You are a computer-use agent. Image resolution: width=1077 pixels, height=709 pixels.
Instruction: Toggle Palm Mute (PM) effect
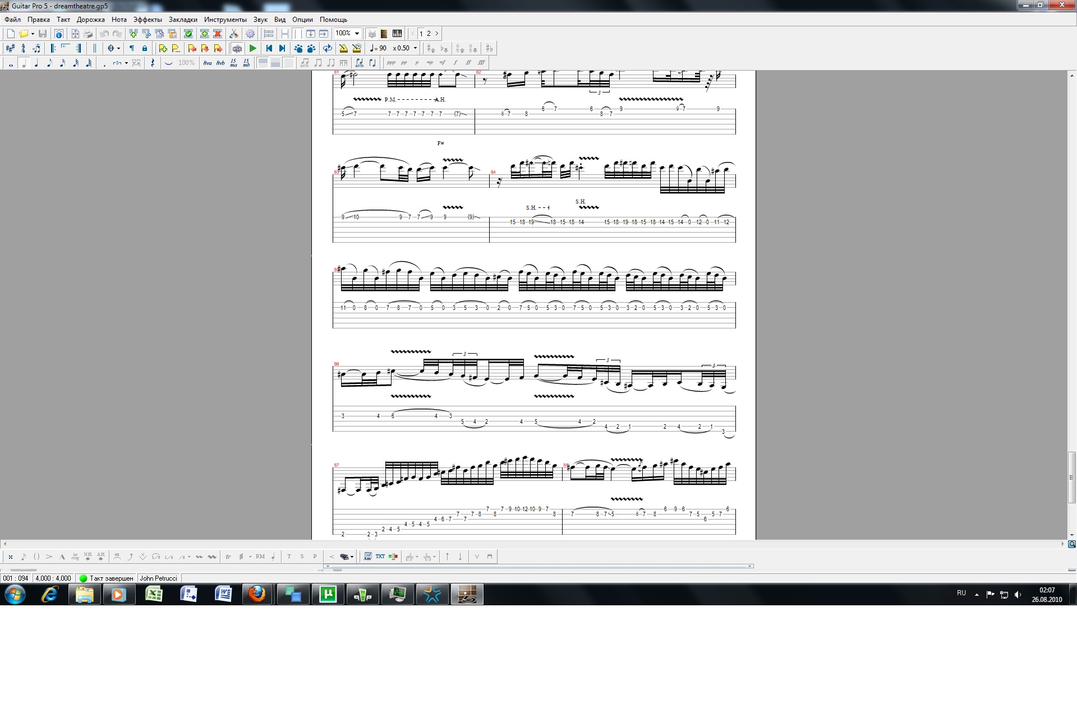[260, 557]
